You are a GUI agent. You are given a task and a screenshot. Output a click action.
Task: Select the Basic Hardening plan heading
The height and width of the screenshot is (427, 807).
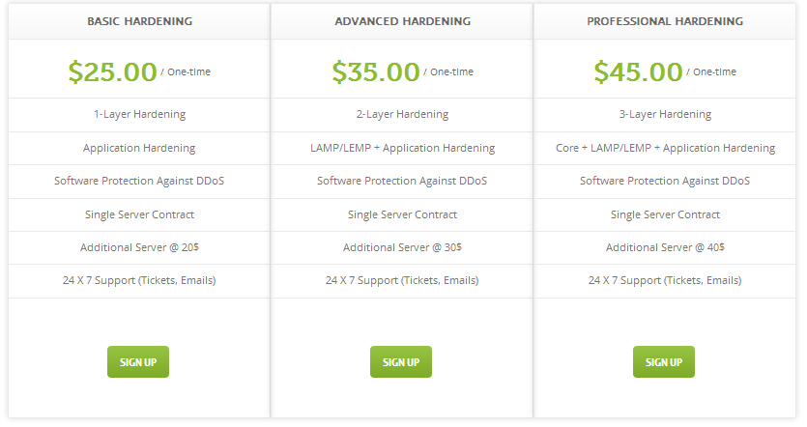[139, 20]
